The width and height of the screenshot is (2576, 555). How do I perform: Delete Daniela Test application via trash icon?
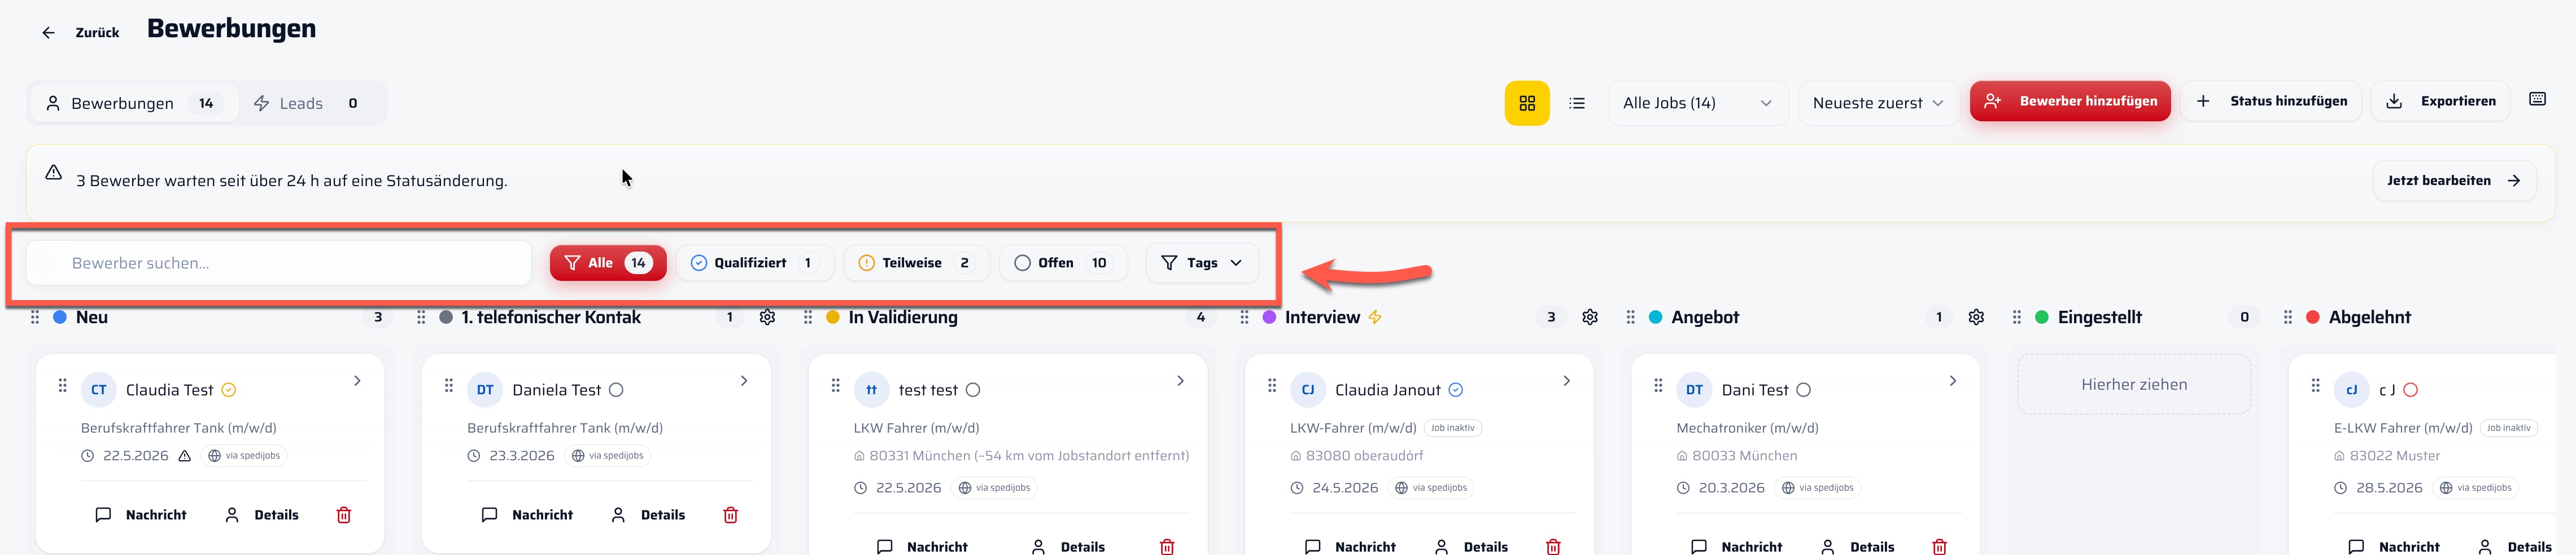pos(730,515)
